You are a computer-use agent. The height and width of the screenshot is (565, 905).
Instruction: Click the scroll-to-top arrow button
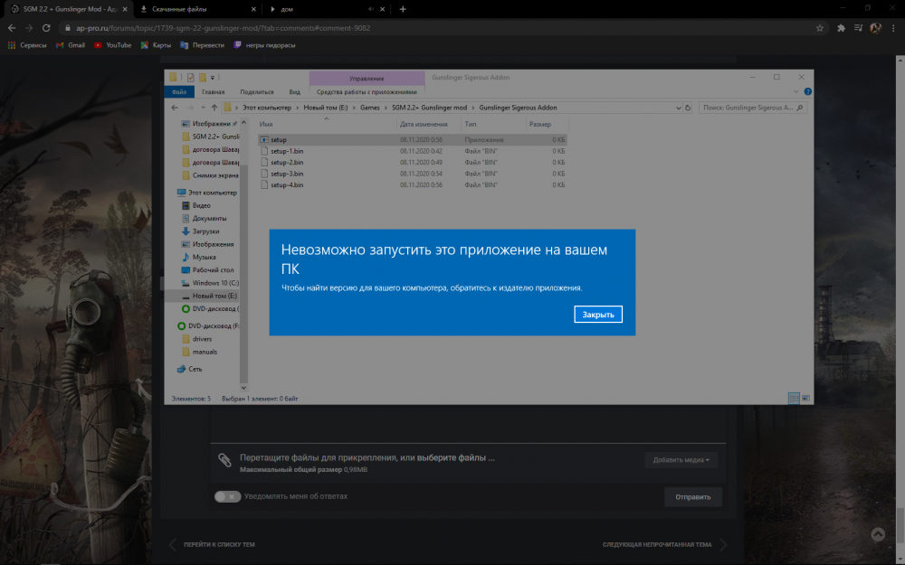(x=877, y=534)
